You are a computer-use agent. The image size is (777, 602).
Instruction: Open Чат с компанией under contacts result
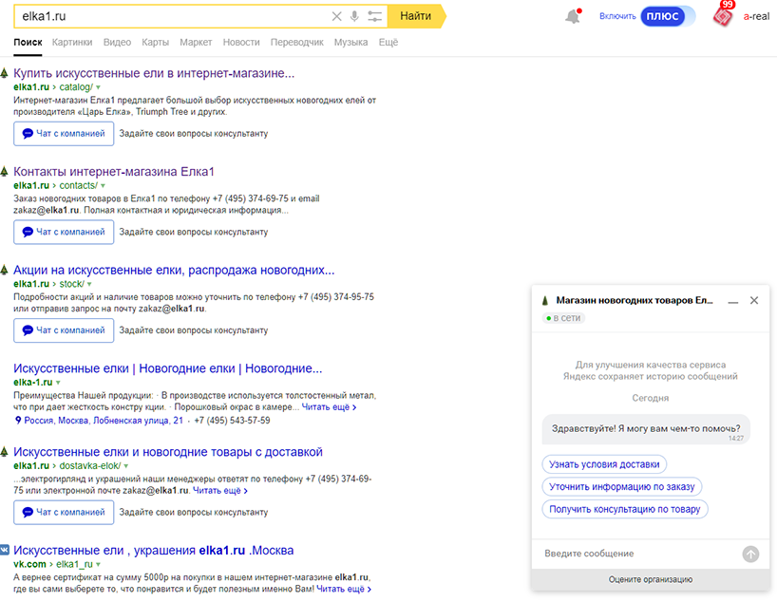pos(64,232)
